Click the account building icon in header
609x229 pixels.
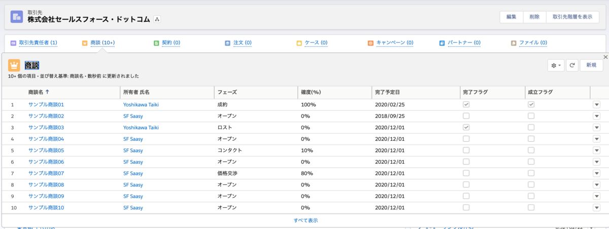[x=17, y=17]
